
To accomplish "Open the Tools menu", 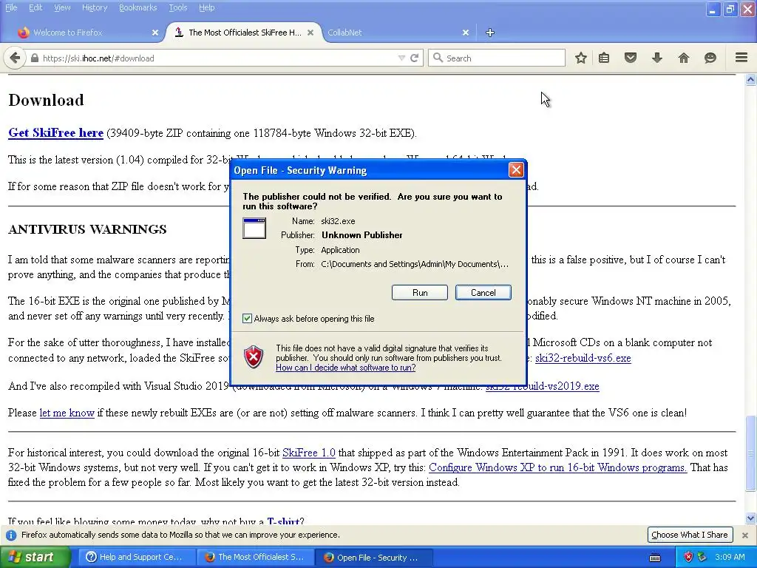I will coord(177,7).
